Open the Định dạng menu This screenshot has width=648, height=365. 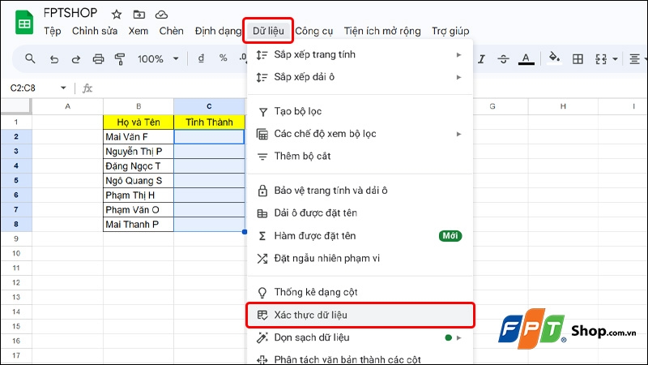point(218,31)
